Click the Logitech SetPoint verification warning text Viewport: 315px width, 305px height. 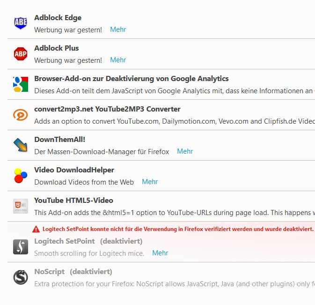click(x=178, y=229)
